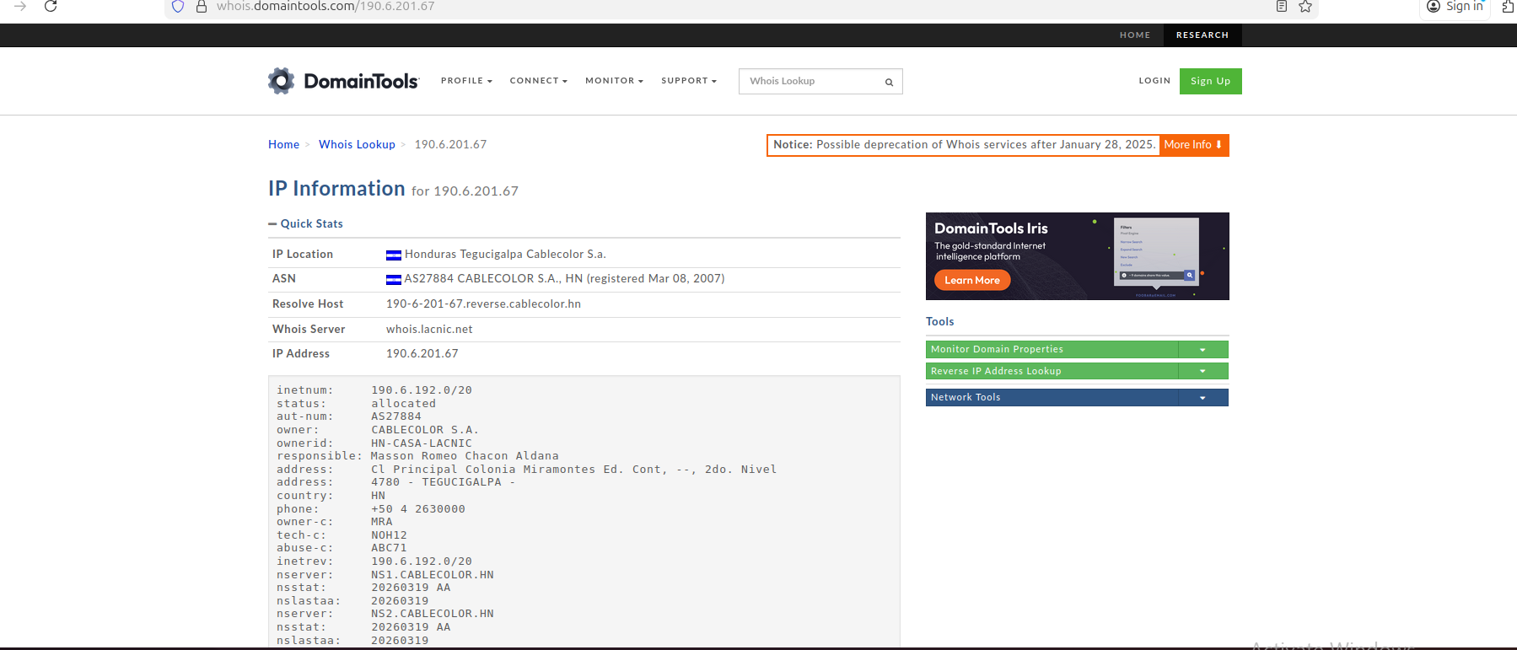Open the CONNECT dropdown menu
The image size is (1517, 650).
(x=538, y=81)
